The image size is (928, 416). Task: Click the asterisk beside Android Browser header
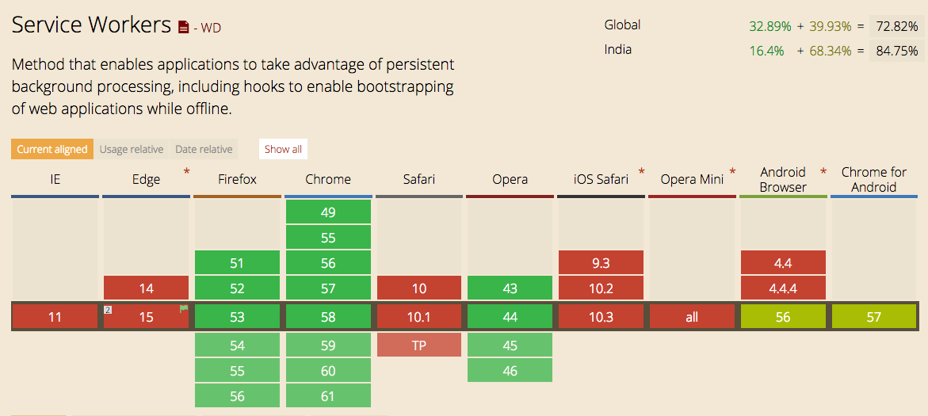pyautogui.click(x=823, y=172)
